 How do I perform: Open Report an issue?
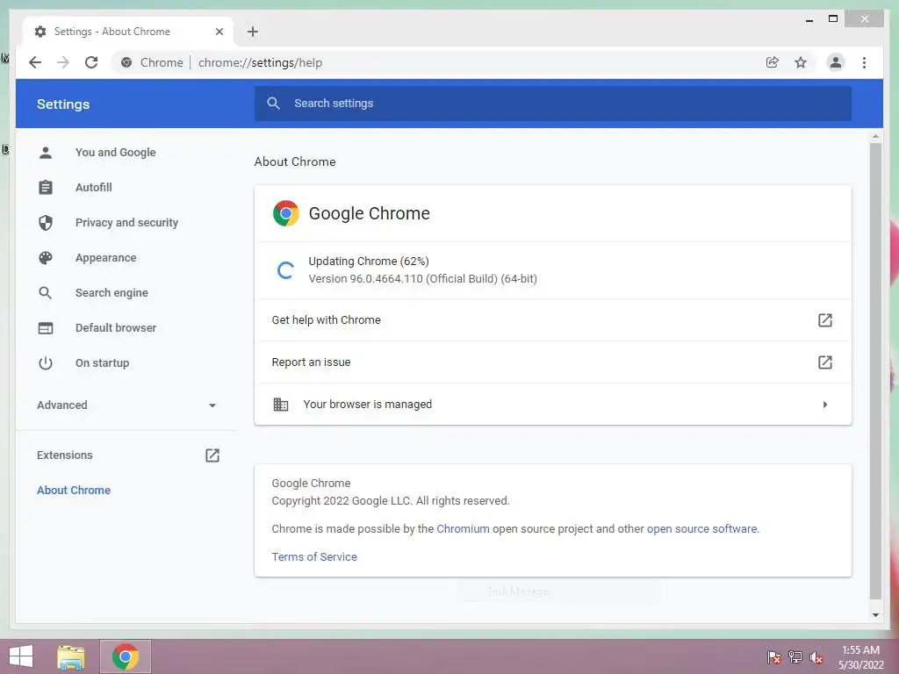pyautogui.click(x=553, y=362)
